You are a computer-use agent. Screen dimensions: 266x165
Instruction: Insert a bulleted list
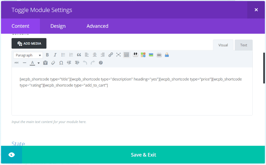coord(63,55)
